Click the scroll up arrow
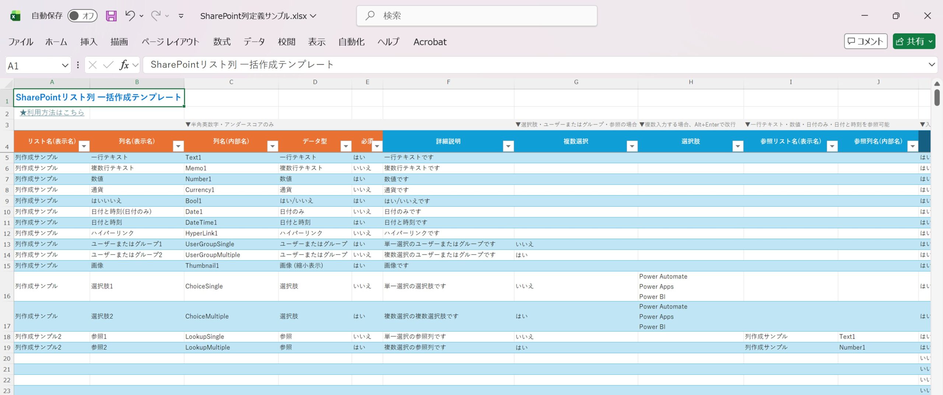Viewport: 943px width, 395px height. [x=937, y=84]
